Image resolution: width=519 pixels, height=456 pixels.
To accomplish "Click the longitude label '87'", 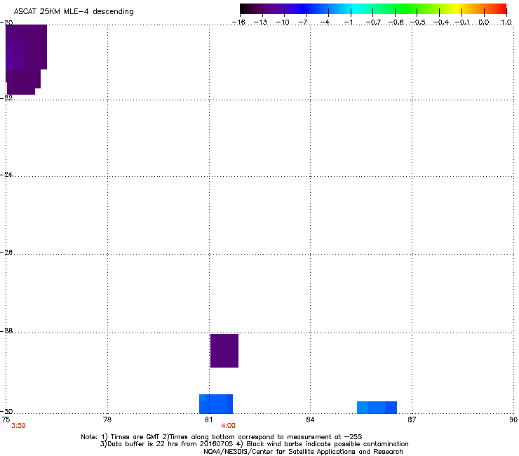I will (412, 420).
